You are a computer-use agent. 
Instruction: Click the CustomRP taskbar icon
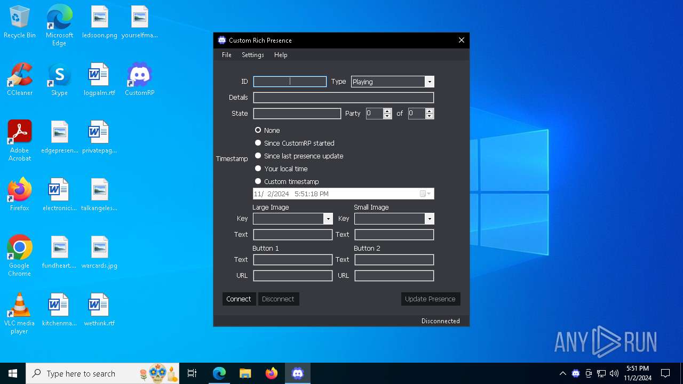298,373
